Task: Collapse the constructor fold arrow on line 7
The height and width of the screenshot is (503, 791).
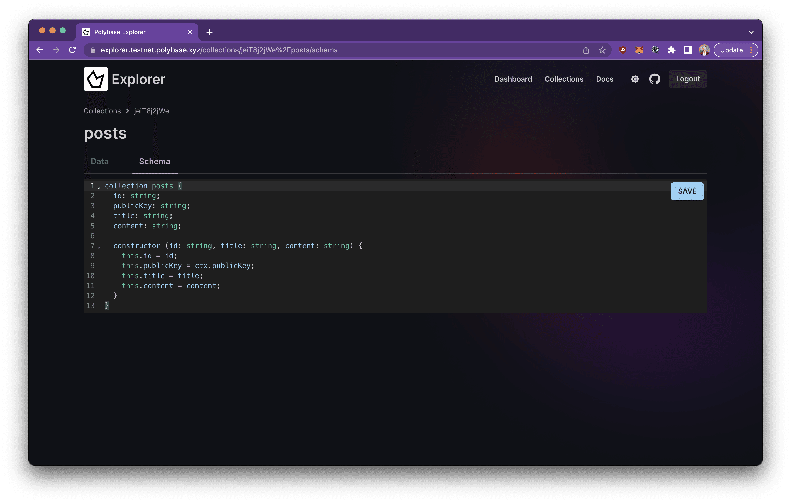Action: [x=99, y=247]
